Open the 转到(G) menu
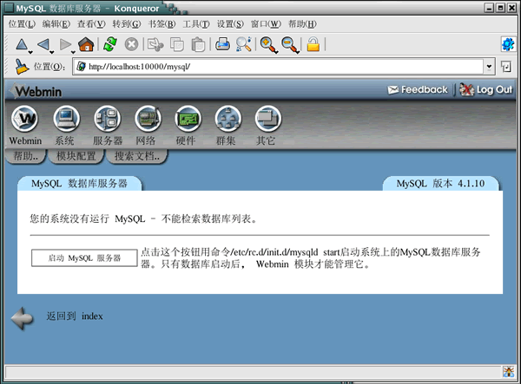The image size is (521, 384). (x=127, y=24)
